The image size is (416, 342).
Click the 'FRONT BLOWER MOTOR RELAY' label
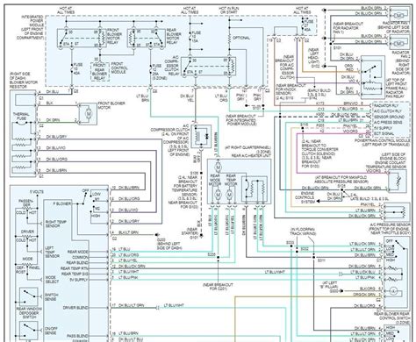(113, 36)
